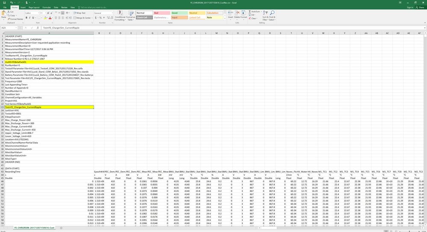
Task: Toggle Italic formatting
Action: click(x=29, y=18)
